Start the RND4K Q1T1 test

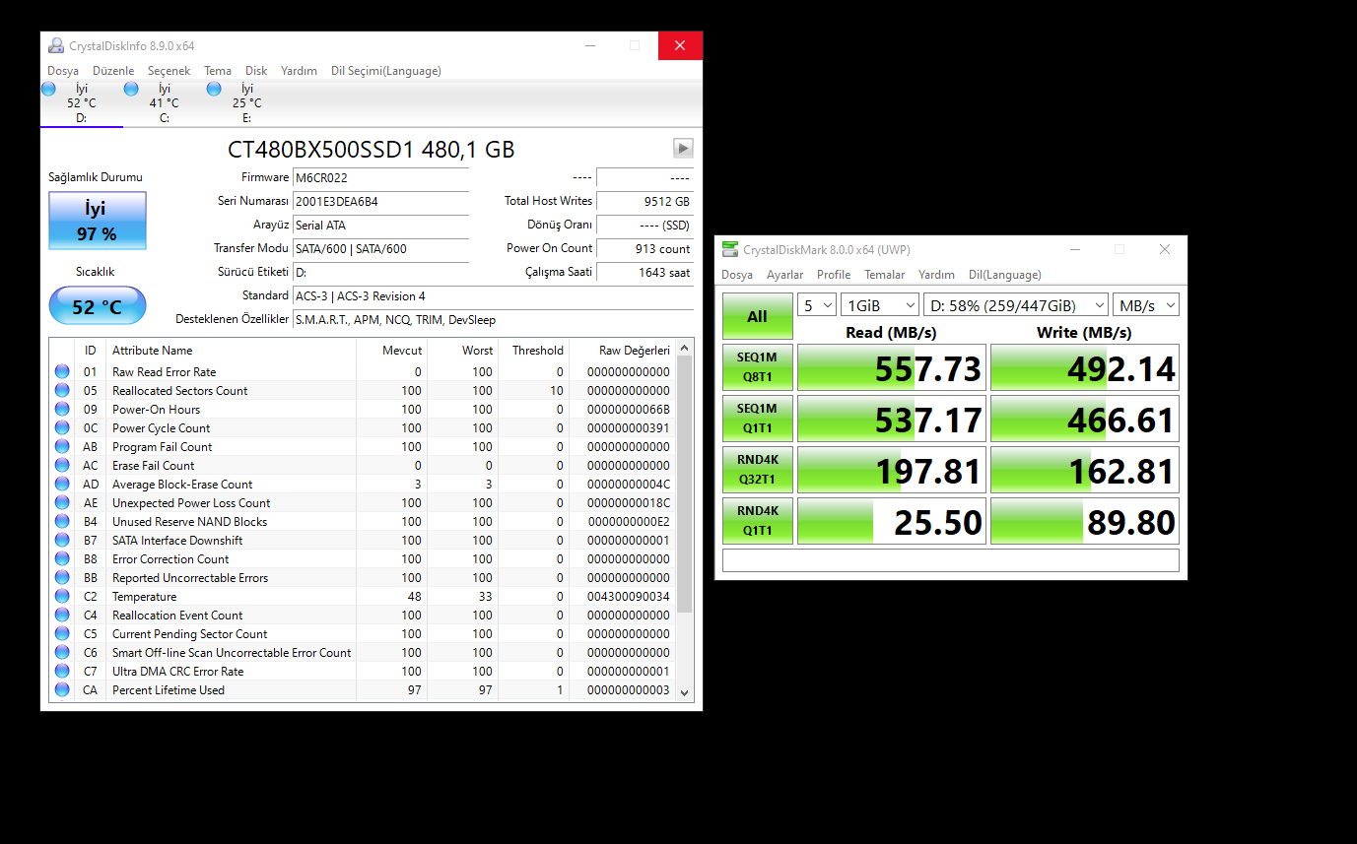[757, 521]
